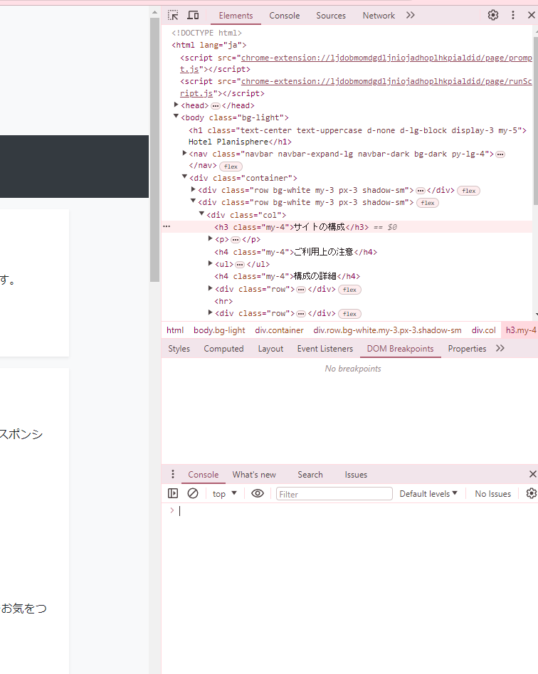Collapse the div container node
The image size is (538, 674).
184,177
